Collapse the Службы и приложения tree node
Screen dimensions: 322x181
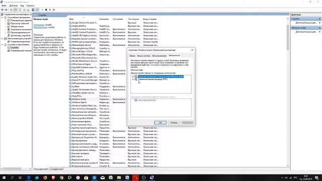click(x=2, y=45)
